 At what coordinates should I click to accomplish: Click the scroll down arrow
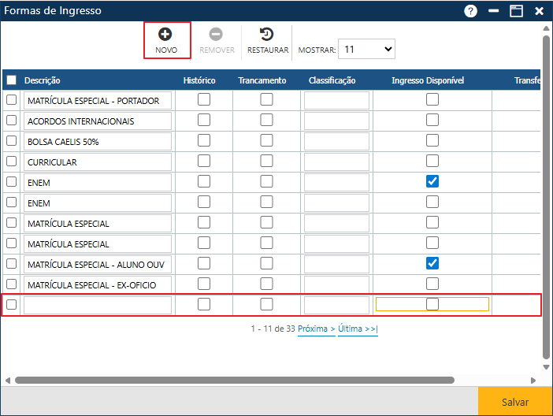pos(546,367)
